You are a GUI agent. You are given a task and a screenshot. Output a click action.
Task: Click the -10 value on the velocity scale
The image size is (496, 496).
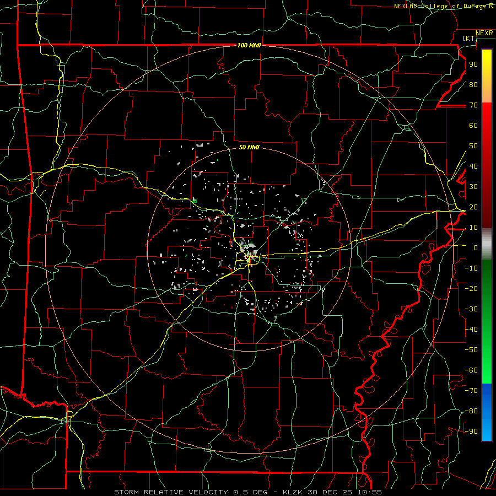click(471, 268)
